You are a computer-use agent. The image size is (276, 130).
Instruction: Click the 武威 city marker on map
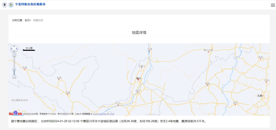[68, 94]
